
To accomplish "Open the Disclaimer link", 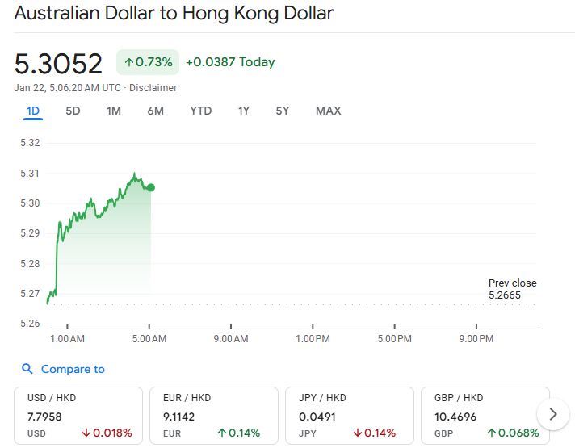I will pos(153,87).
